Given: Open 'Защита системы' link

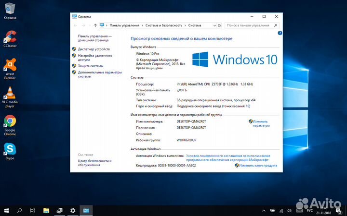Looking at the screenshot, I should click(91, 66).
